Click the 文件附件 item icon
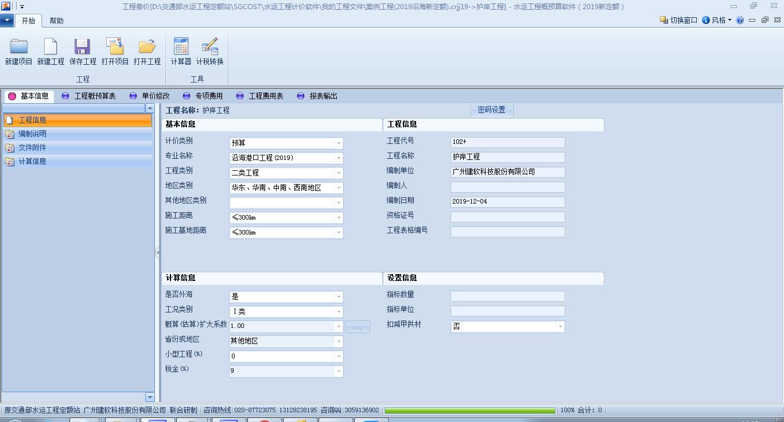Screen dimensions: 784x422 point(10,148)
